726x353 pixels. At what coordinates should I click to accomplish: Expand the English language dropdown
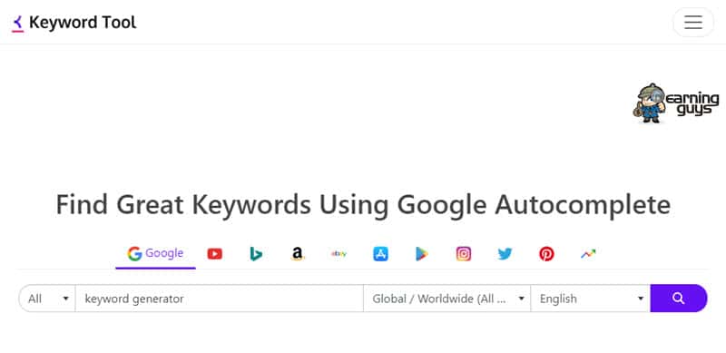(591, 299)
